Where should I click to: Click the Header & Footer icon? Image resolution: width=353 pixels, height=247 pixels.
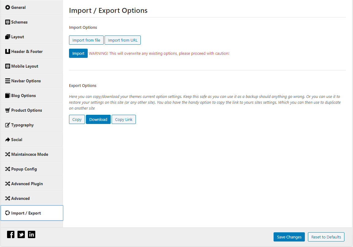[x=8, y=51]
